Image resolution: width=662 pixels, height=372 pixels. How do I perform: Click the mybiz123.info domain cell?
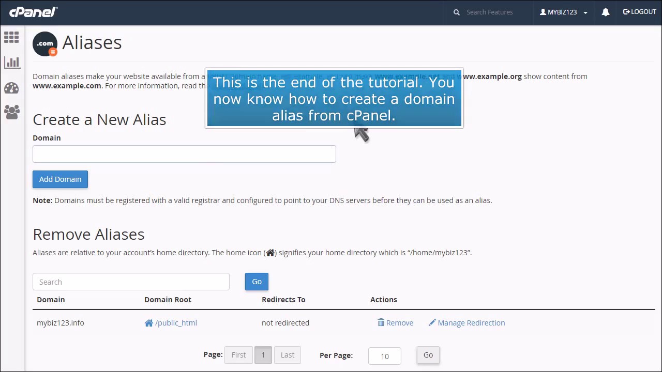click(x=60, y=323)
